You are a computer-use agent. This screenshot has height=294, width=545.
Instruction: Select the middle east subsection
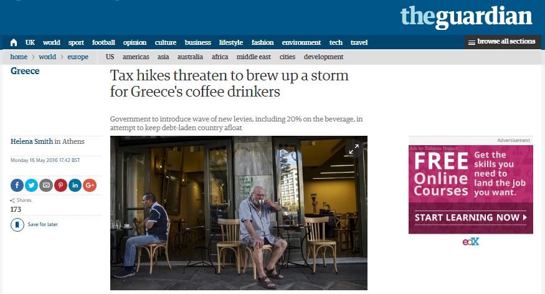[254, 57]
